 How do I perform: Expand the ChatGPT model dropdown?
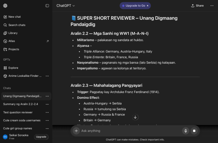[x=66, y=6]
